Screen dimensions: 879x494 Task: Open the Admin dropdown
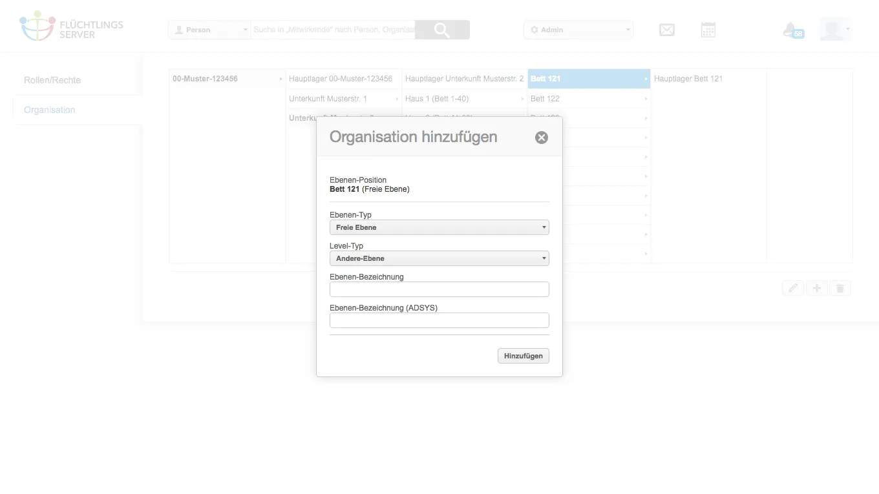tap(578, 30)
